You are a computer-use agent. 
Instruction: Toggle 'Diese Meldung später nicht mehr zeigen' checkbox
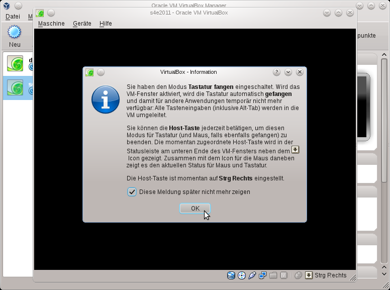click(x=132, y=192)
